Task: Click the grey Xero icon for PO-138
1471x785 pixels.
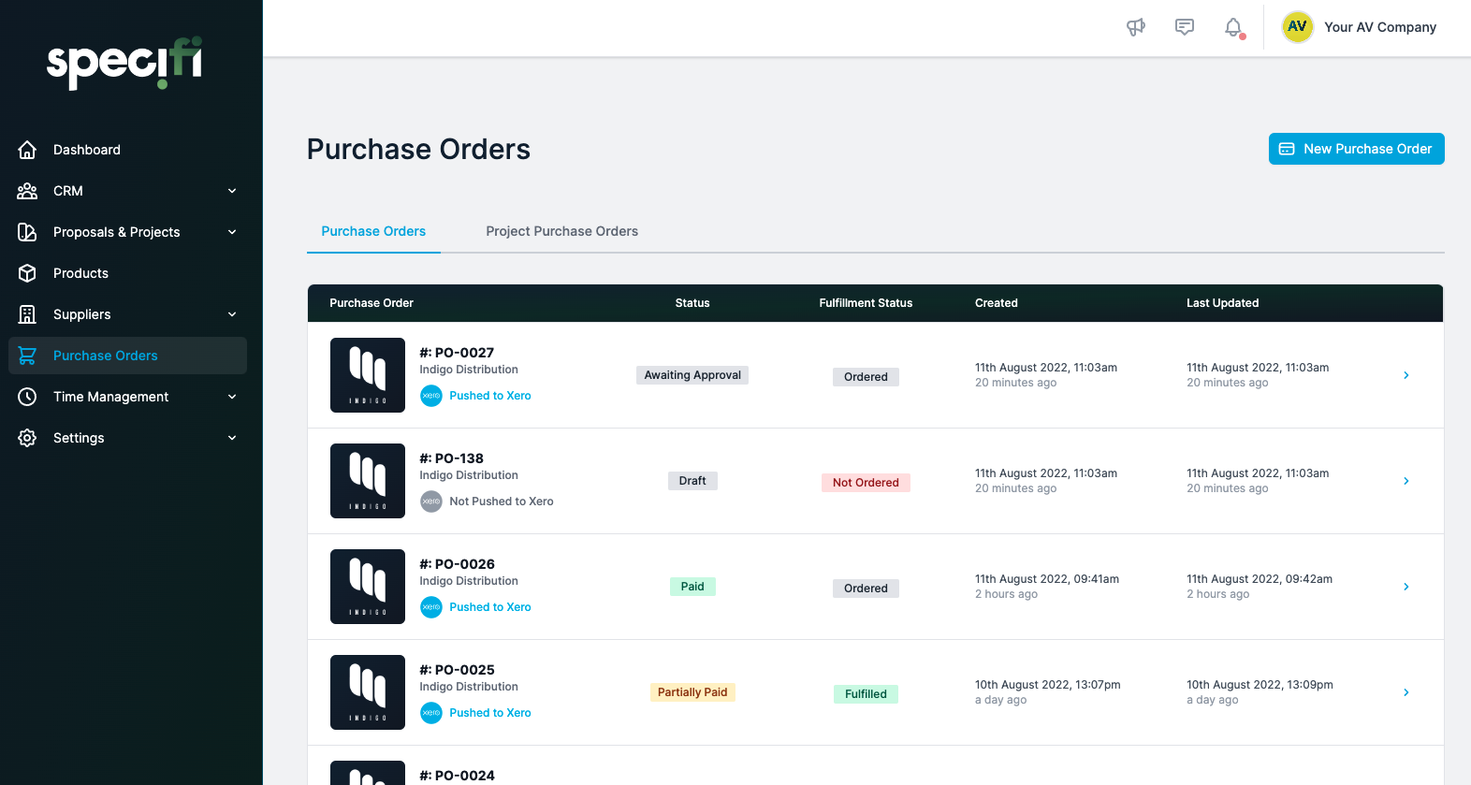Action: 431,502
